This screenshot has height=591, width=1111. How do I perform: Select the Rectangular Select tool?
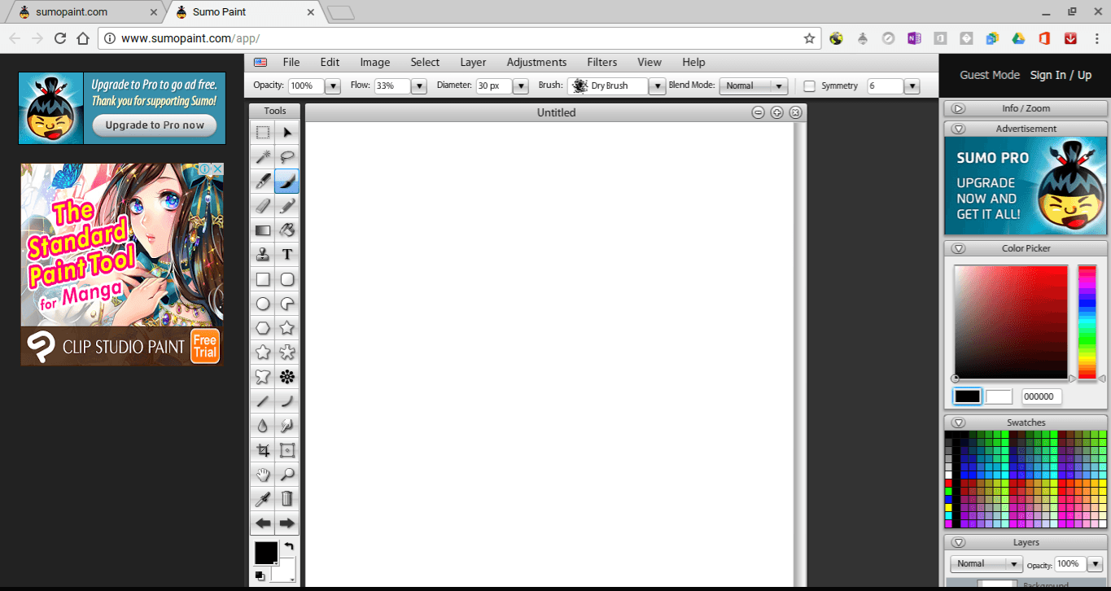(x=263, y=133)
